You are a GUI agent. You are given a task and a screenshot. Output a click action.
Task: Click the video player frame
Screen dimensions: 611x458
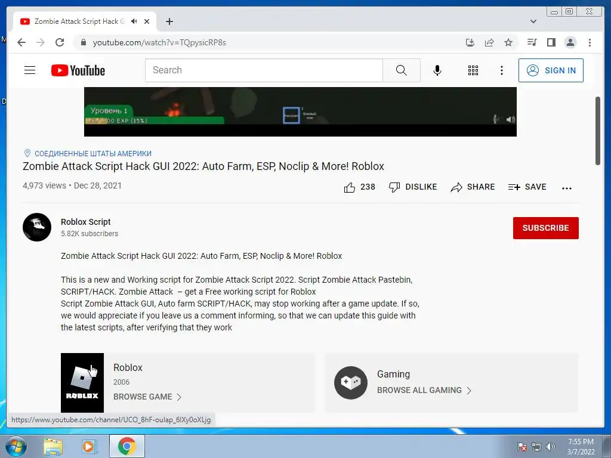300,112
